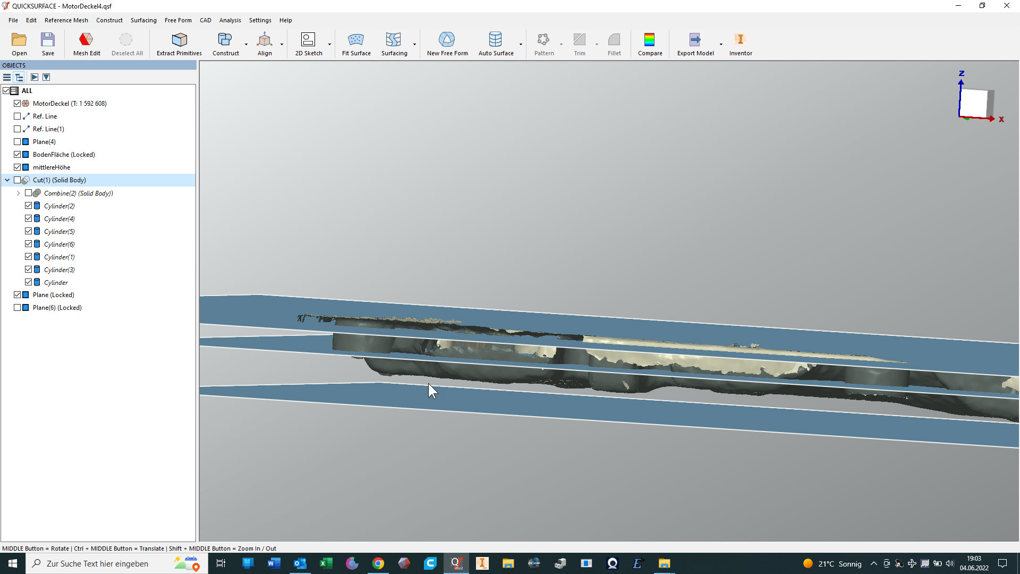Select the Fit Surface tool
Image resolution: width=1020 pixels, height=574 pixels.
tap(356, 44)
